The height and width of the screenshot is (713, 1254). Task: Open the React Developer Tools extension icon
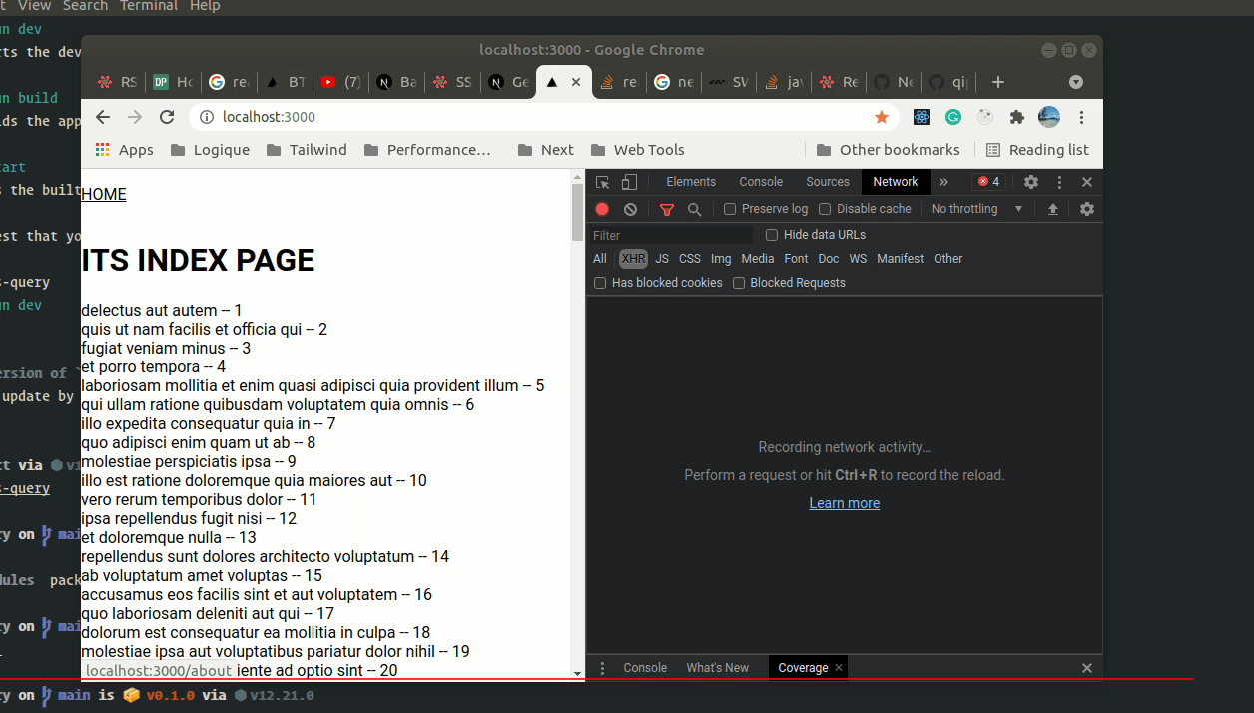coord(921,117)
